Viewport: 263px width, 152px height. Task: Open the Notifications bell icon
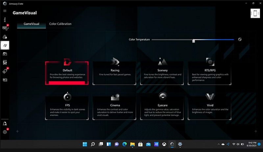pos(5,123)
